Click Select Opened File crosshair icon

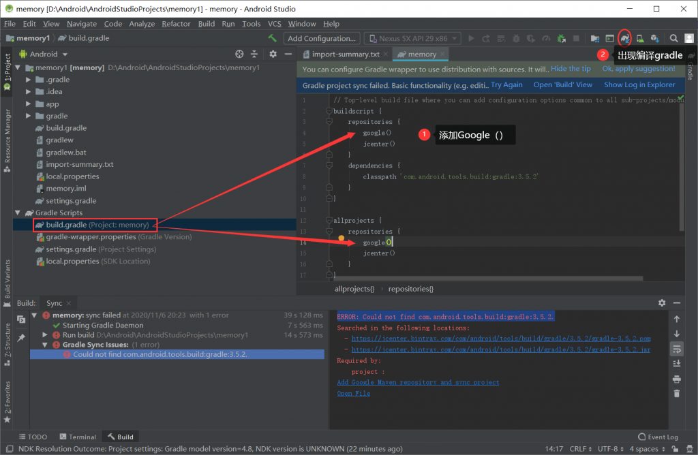[239, 54]
